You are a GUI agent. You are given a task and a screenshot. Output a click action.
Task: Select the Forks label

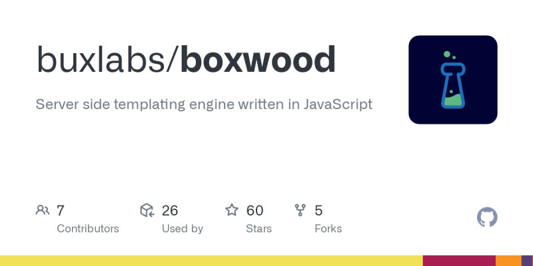pos(328,229)
